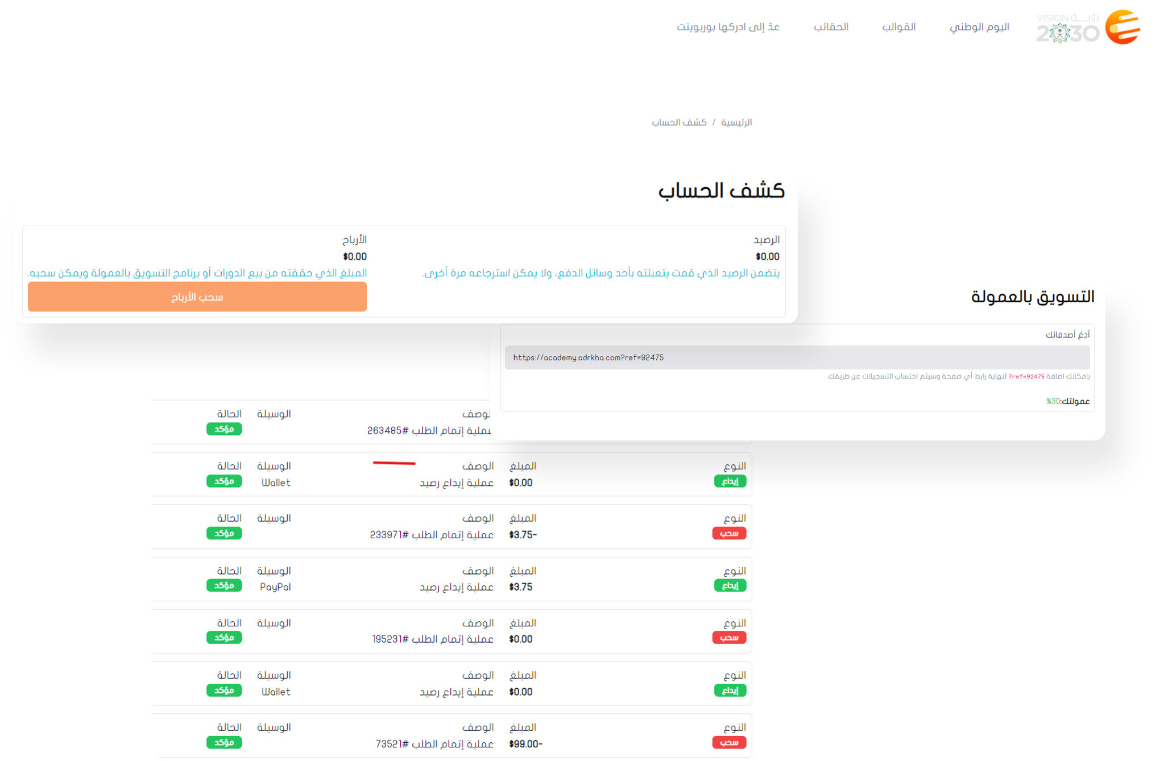The height and width of the screenshot is (761, 1168).
Task: Click the $99.00- withdrawal amount
Action: 526,744
